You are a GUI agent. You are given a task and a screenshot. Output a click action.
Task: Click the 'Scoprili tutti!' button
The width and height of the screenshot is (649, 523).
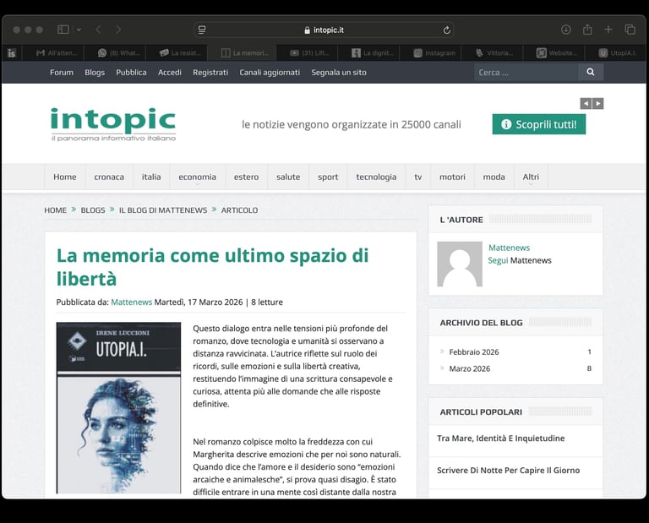pyautogui.click(x=539, y=124)
